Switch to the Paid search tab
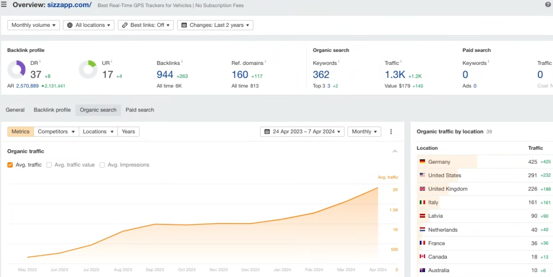This screenshot has width=553, height=277. (140, 110)
